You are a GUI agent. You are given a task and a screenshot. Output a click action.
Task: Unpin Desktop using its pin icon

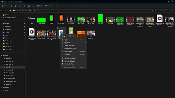pos(24,23)
